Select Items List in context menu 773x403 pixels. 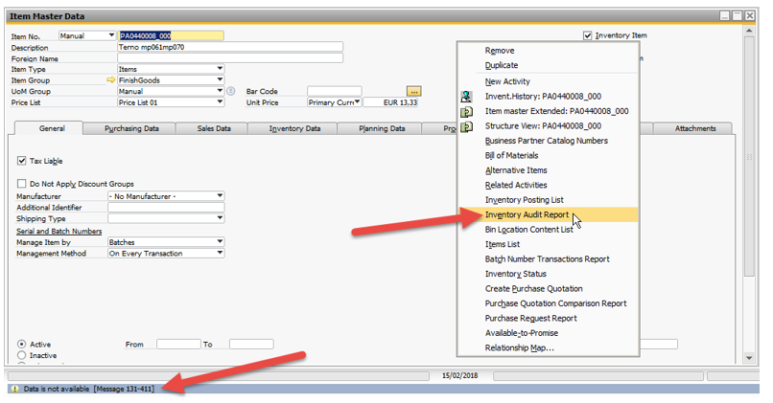pyautogui.click(x=502, y=244)
